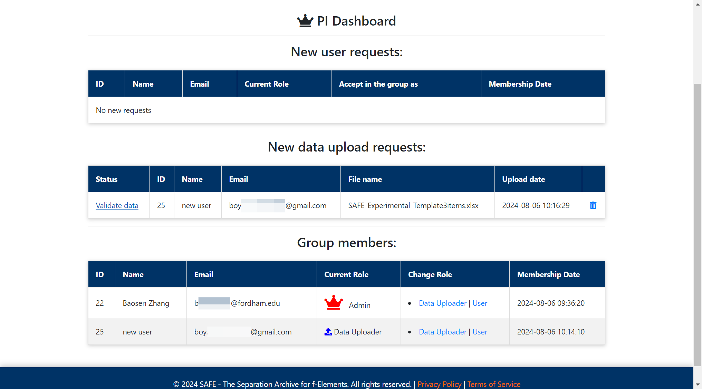The width and height of the screenshot is (702, 389).
Task: Click the crown icon beside PI Dashboard
Action: [x=305, y=21]
